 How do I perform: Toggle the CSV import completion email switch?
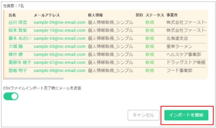click(x=11, y=96)
